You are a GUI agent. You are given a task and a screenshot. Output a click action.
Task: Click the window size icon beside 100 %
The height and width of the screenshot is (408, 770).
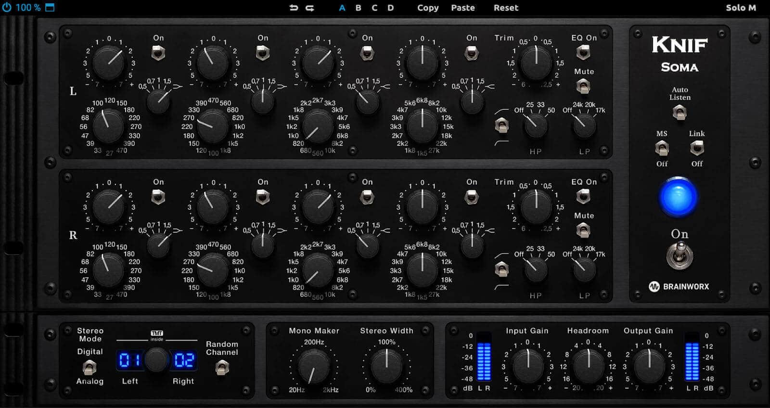(50, 7)
